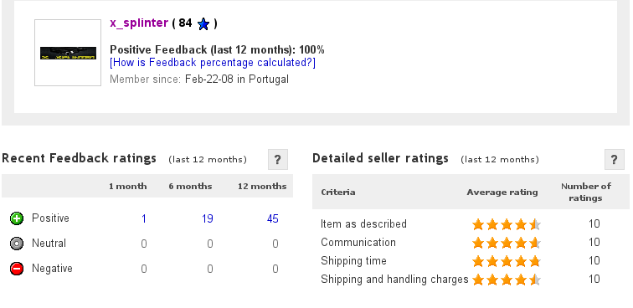Click Communication star rating
This screenshot has height=308, width=633.
tap(507, 243)
